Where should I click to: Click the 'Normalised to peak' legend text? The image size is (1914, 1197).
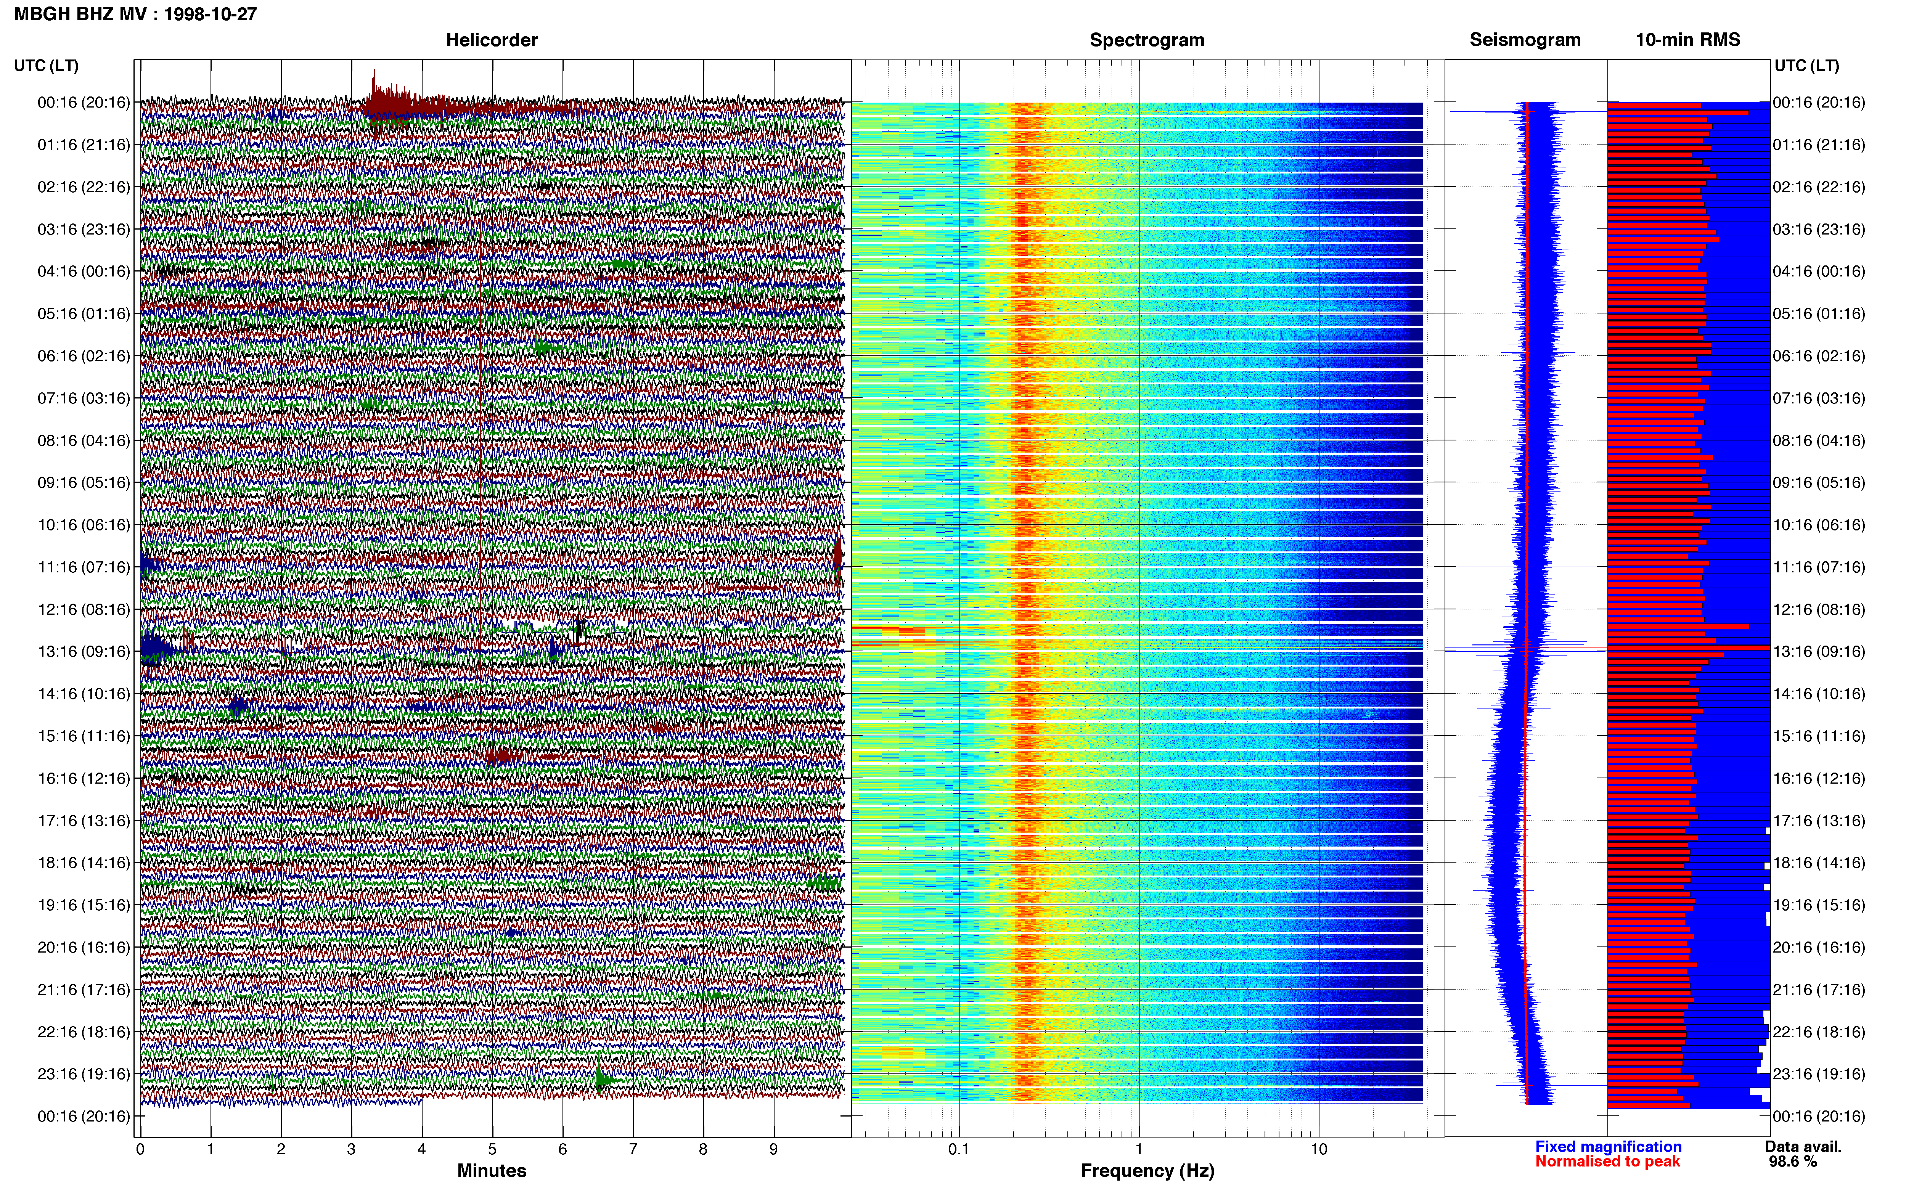click(x=1608, y=1162)
